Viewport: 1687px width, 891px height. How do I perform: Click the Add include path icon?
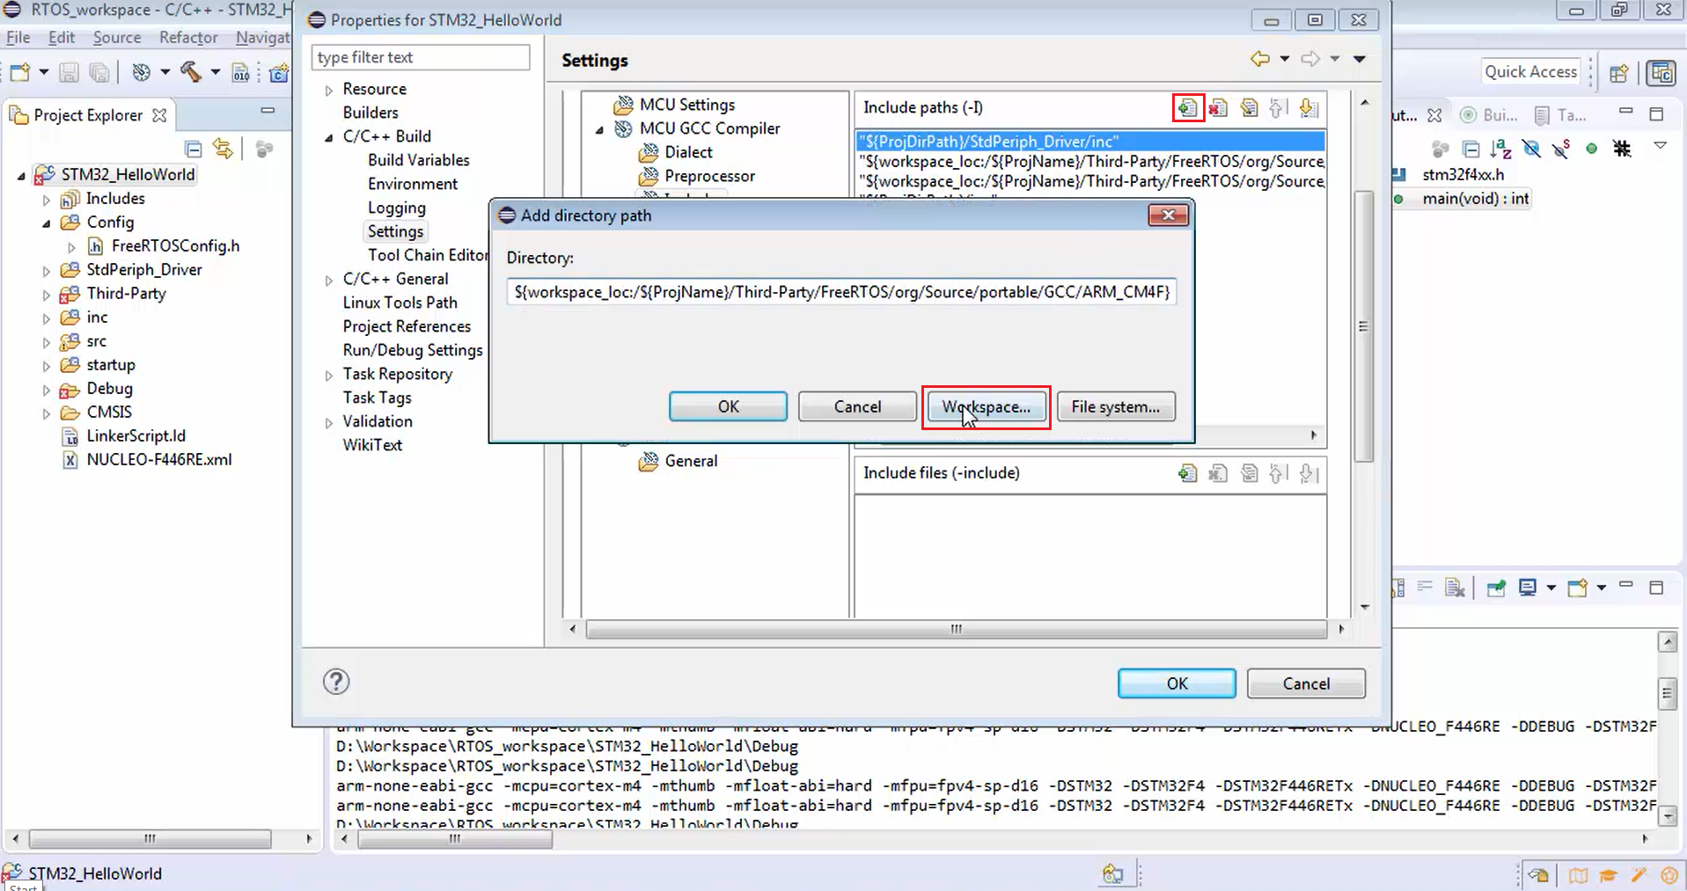click(x=1188, y=108)
